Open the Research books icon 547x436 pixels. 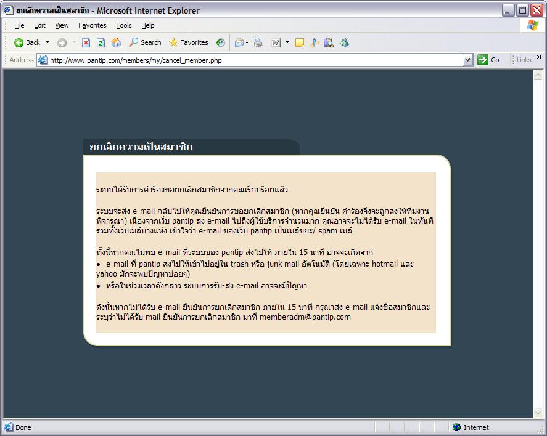[x=329, y=42]
